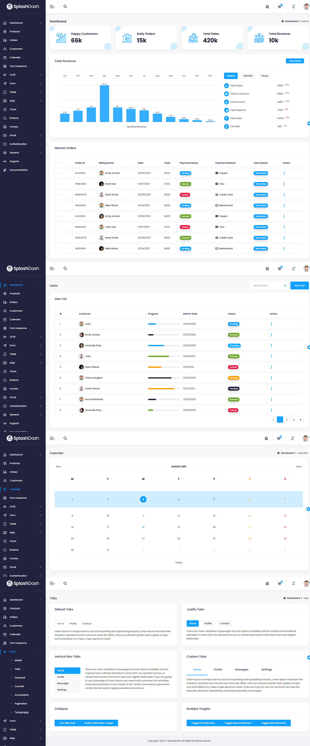Open action dots for Owen Glover user row

point(271,389)
